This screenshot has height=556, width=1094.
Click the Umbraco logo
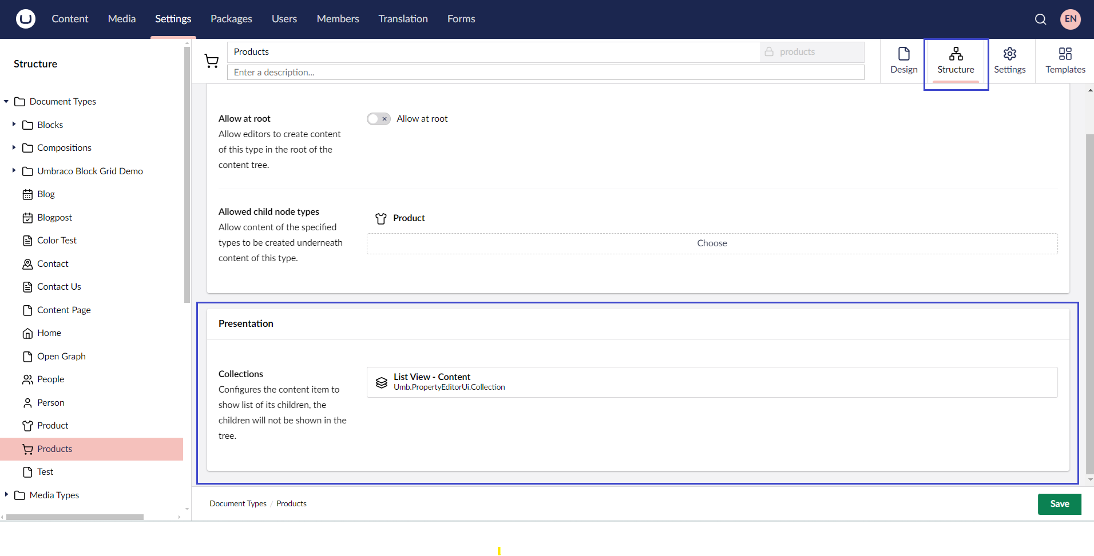tap(24, 18)
